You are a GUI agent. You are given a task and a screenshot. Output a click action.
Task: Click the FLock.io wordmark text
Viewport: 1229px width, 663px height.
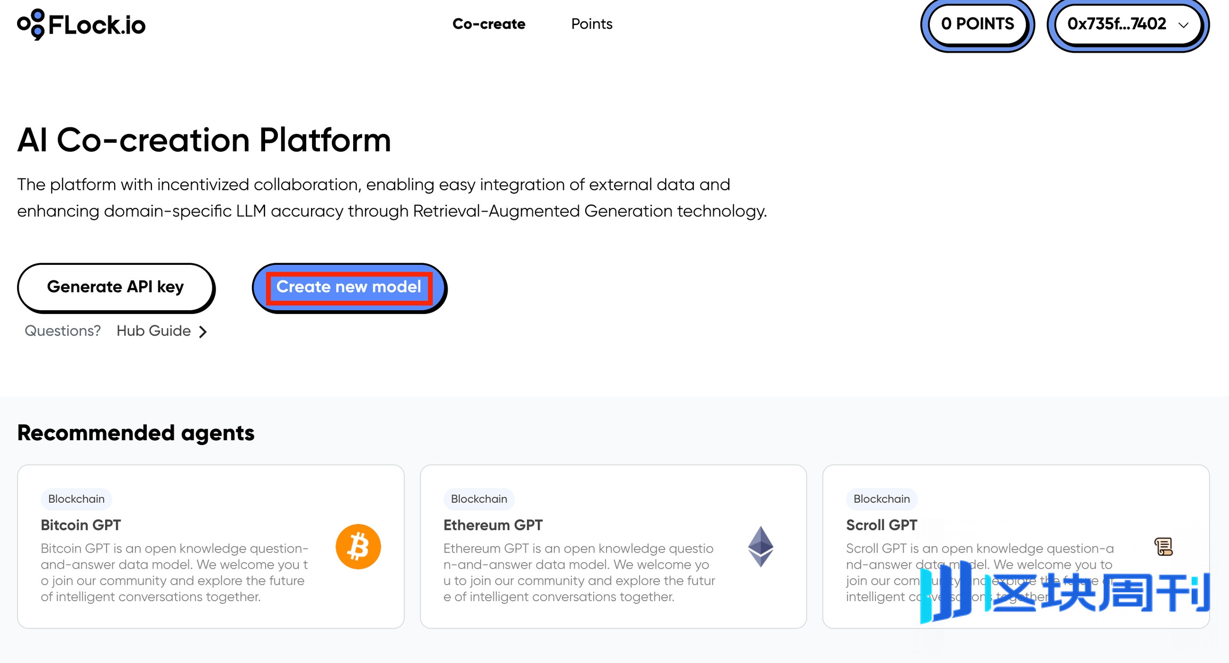[97, 25]
